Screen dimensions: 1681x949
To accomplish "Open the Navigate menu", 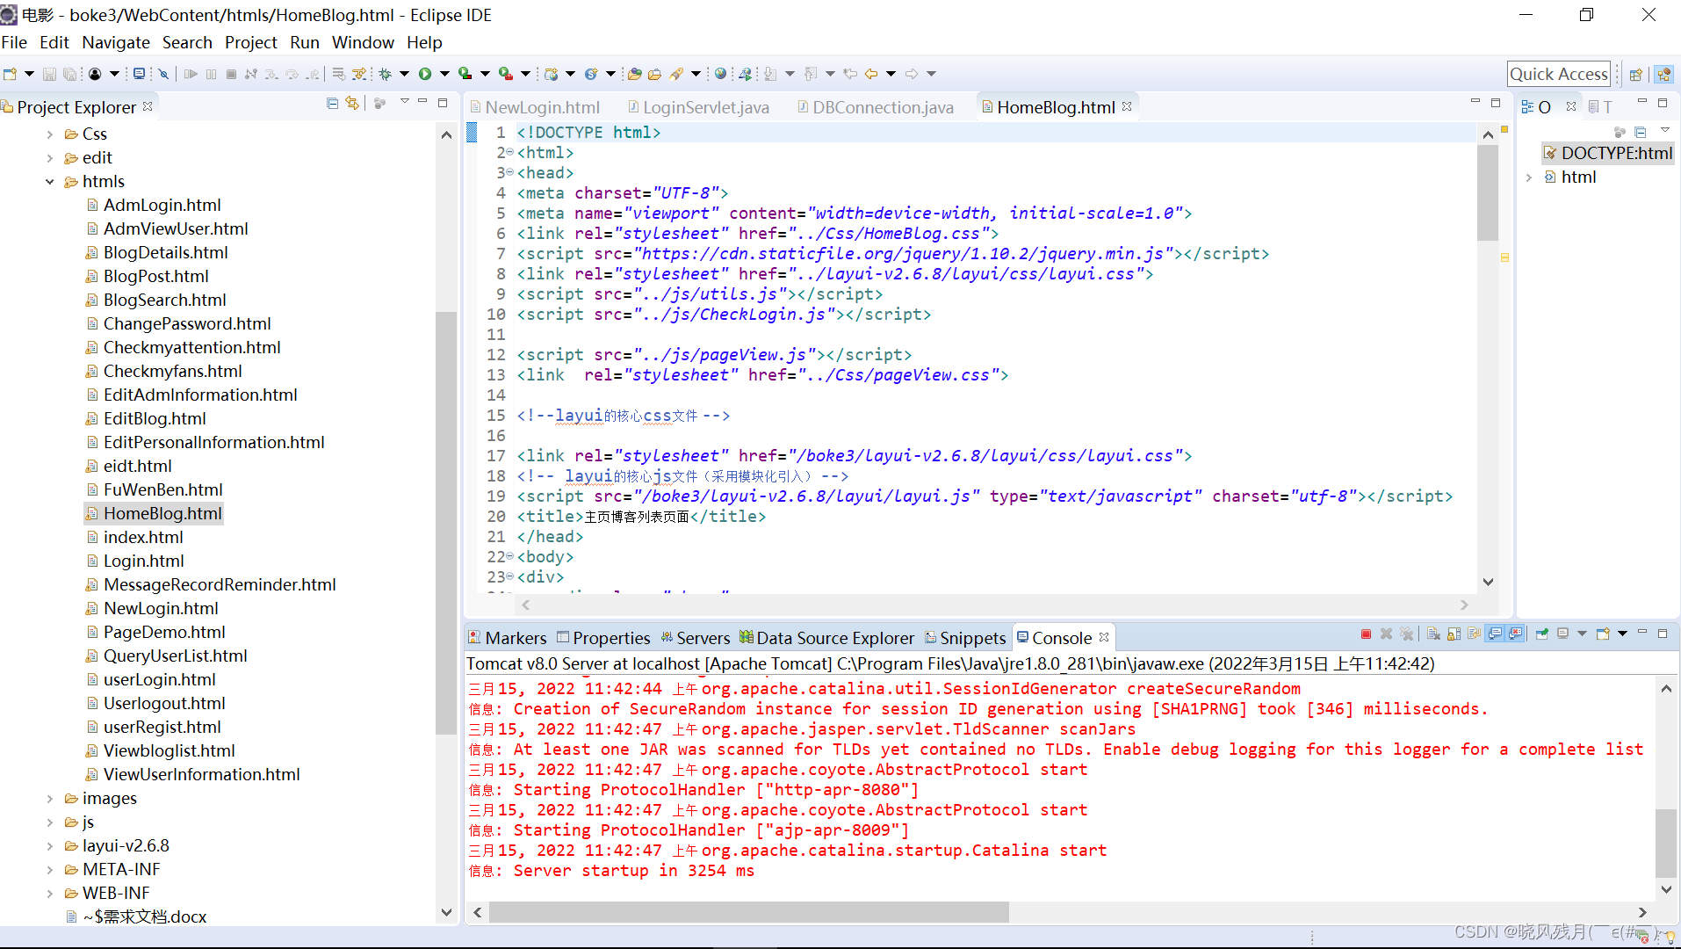I will (x=116, y=42).
